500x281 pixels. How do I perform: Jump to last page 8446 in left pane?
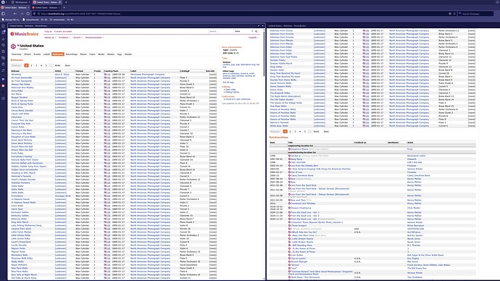57,65
